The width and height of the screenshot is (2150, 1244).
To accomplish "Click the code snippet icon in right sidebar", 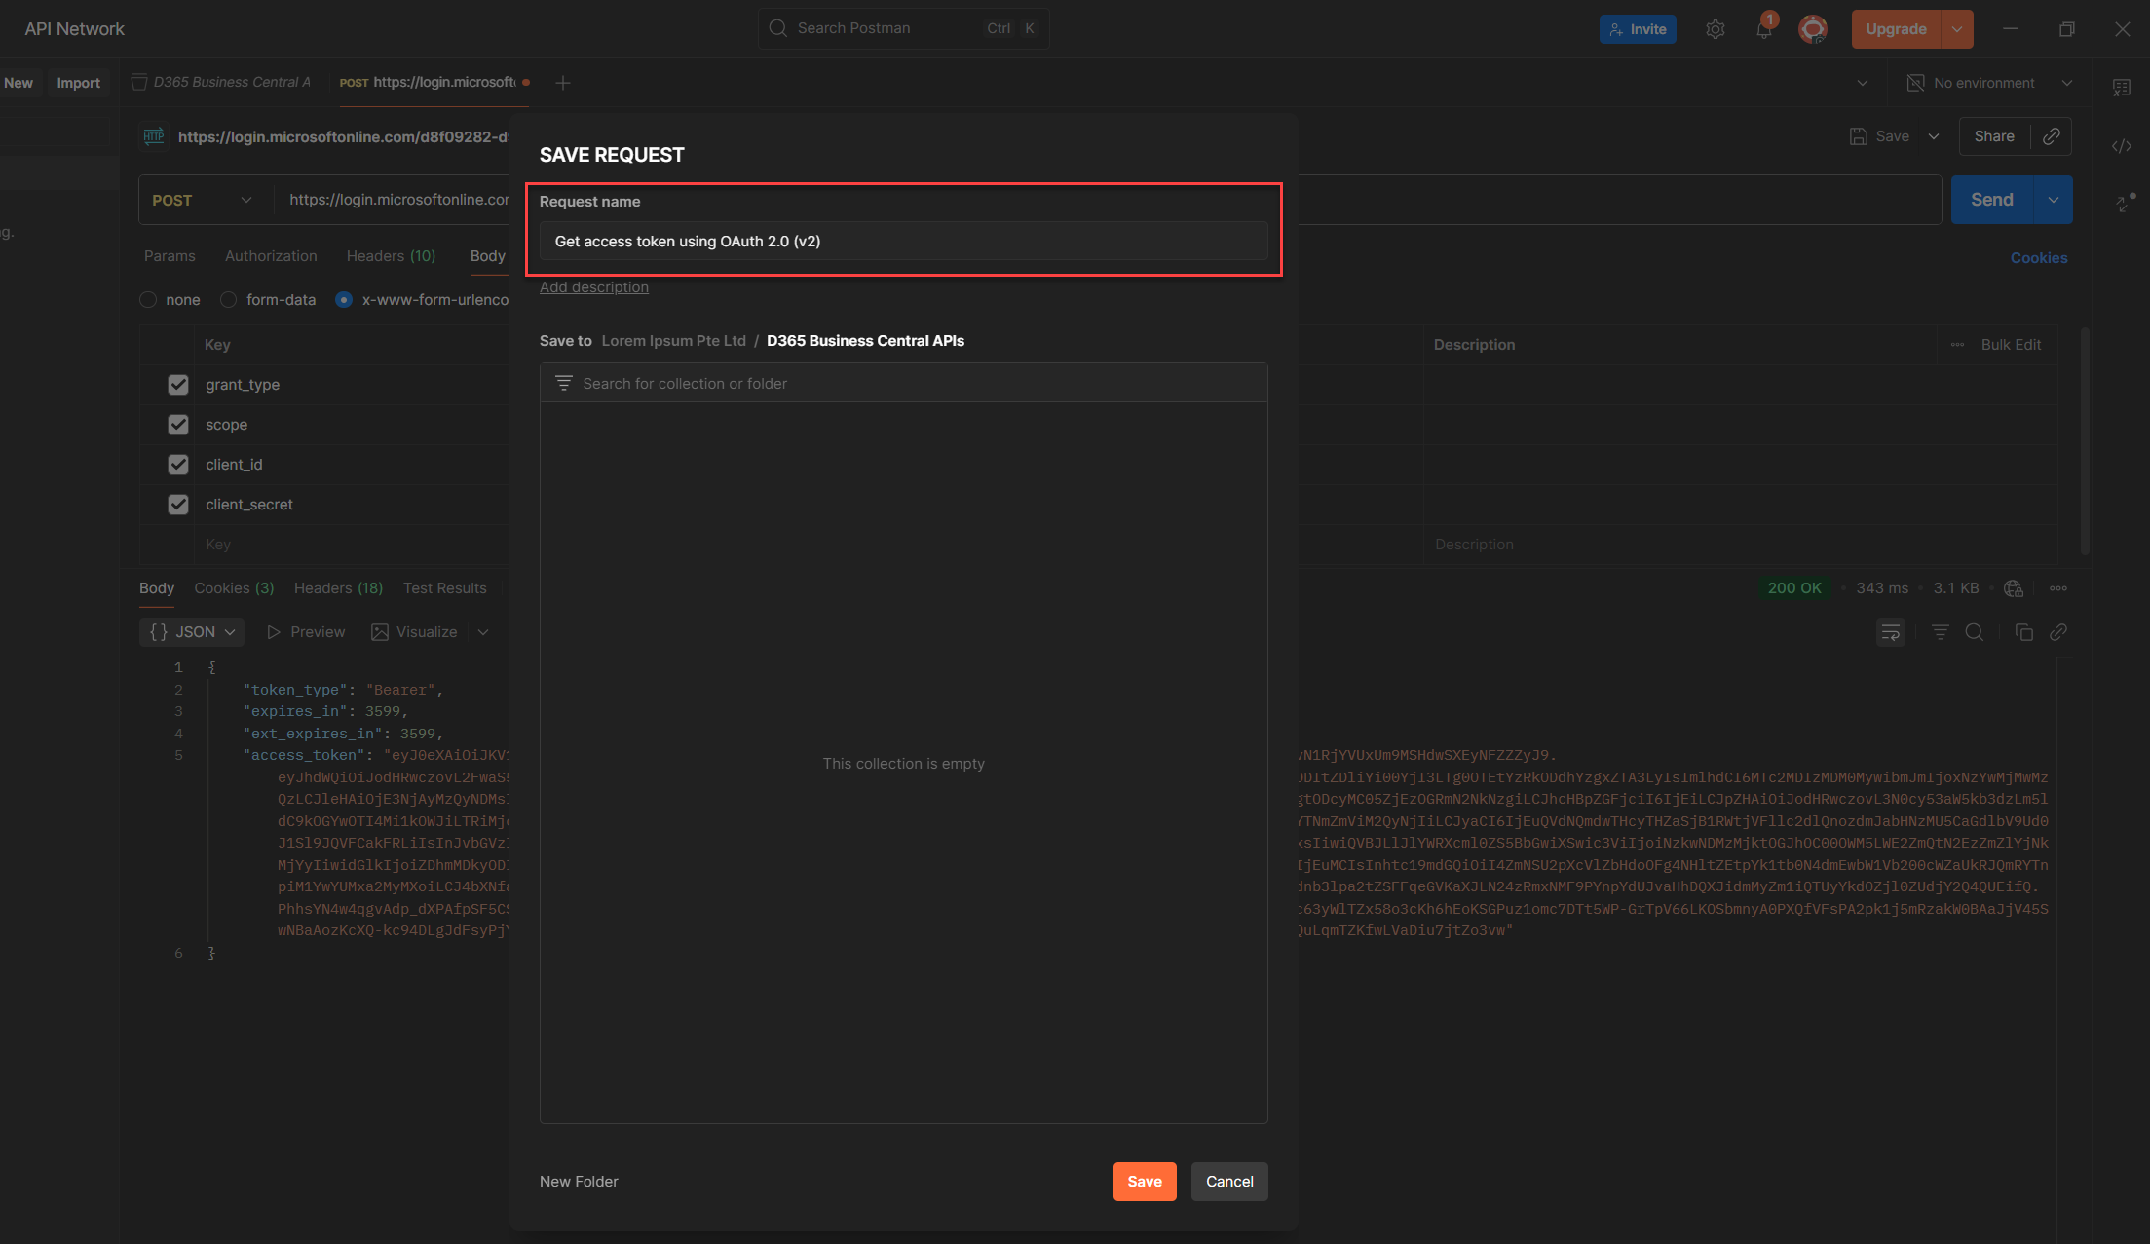I will [x=2121, y=146].
